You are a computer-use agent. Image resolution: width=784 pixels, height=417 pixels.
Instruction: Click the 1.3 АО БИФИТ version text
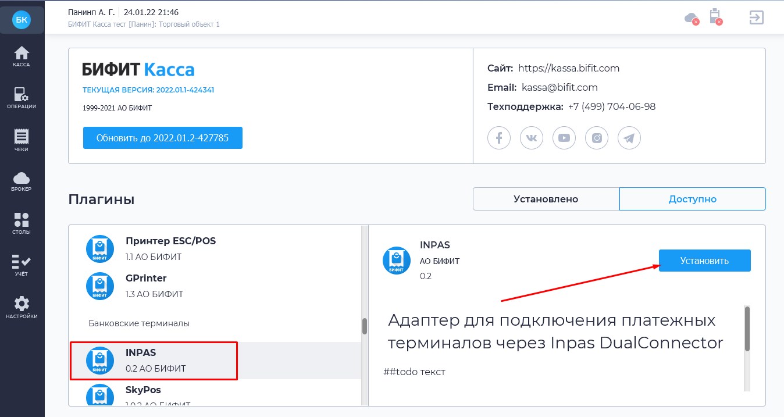click(x=154, y=294)
